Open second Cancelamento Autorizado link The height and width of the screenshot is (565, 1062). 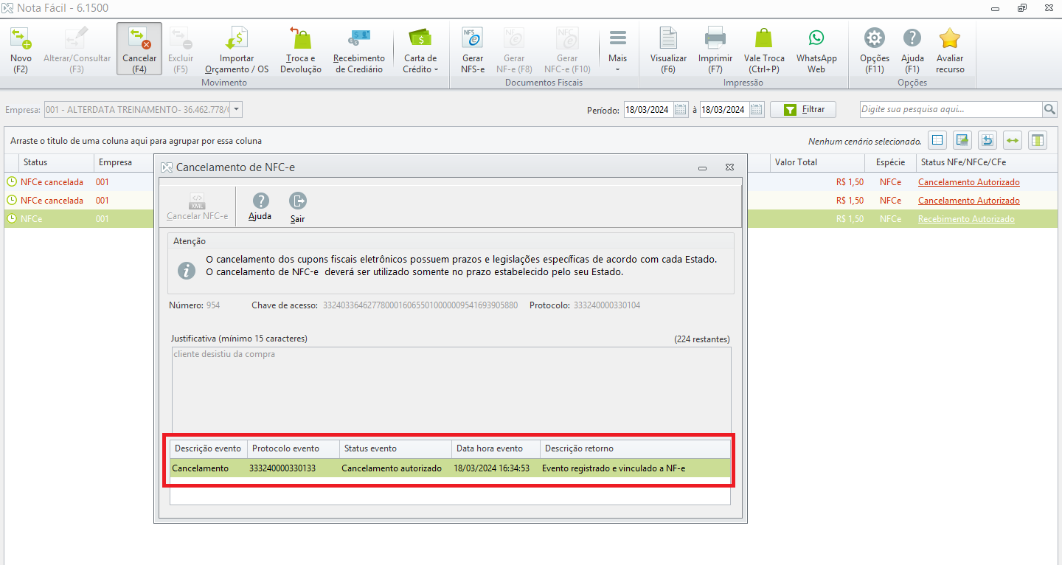click(x=968, y=201)
